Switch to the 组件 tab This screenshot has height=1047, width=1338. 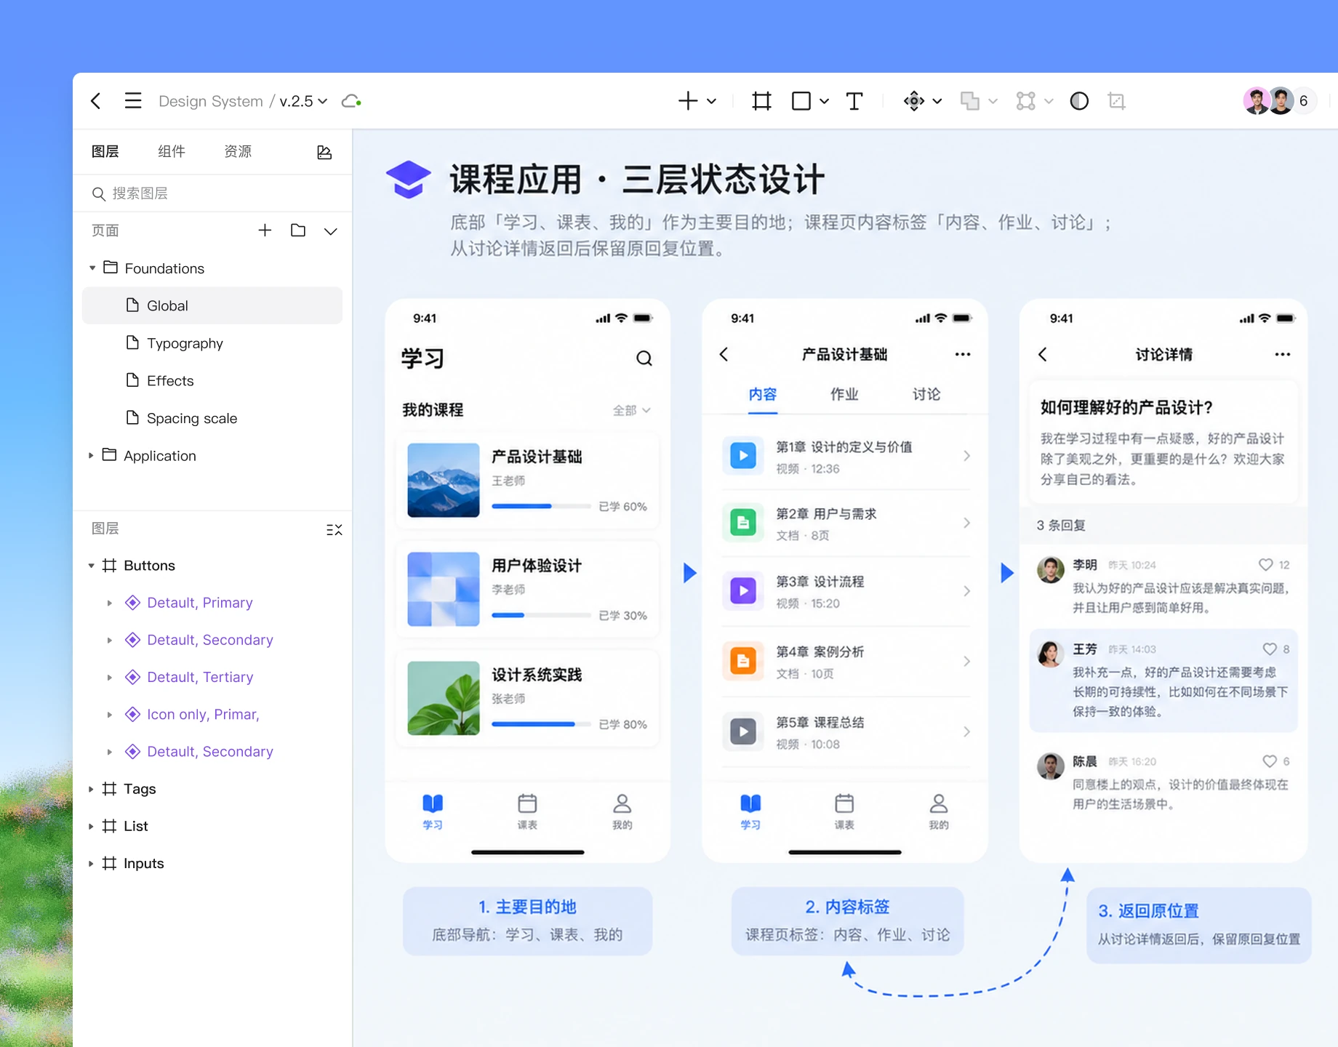(x=172, y=151)
